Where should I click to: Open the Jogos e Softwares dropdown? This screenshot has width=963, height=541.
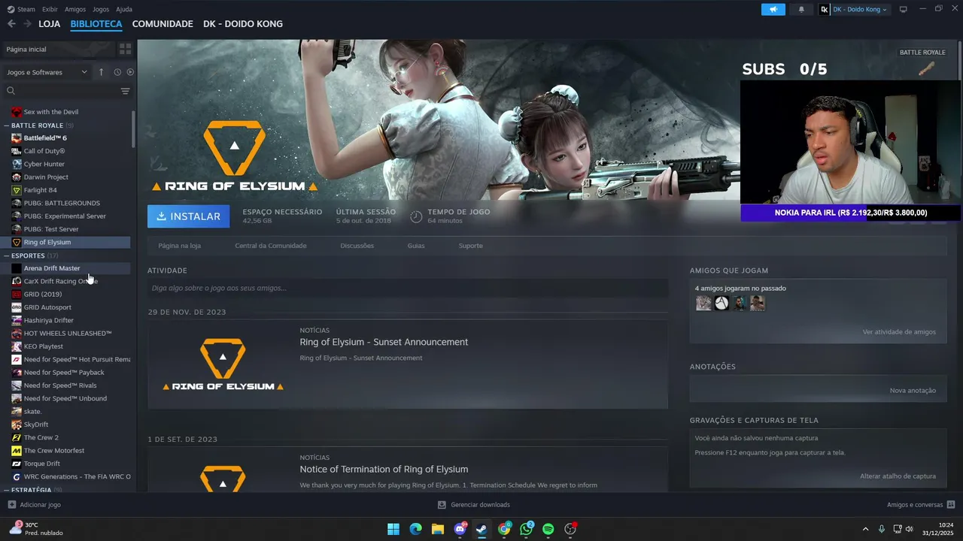click(47, 72)
